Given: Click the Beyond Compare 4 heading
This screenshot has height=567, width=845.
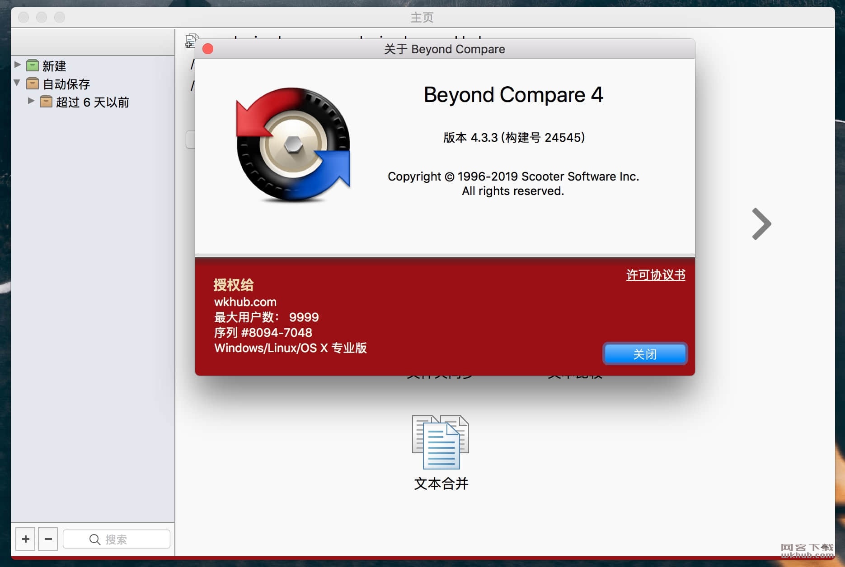Looking at the screenshot, I should [513, 95].
